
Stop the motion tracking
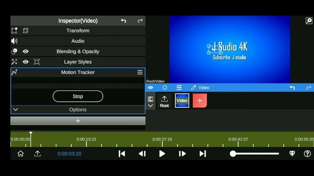(x=78, y=96)
